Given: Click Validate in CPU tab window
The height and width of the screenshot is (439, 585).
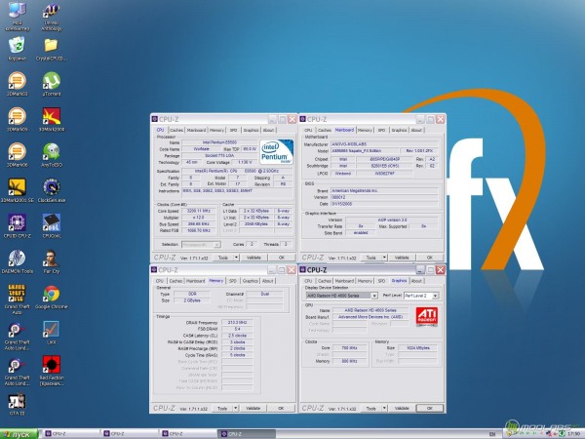Looking at the screenshot, I should (x=253, y=258).
